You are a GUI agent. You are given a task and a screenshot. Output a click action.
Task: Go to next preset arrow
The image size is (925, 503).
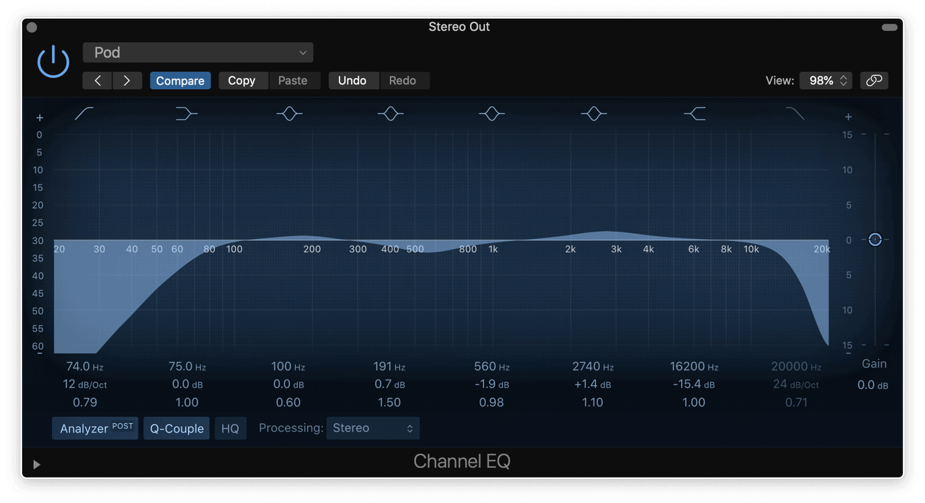pos(127,81)
